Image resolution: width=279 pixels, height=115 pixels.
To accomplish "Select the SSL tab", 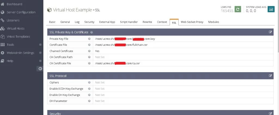I will (x=174, y=22).
